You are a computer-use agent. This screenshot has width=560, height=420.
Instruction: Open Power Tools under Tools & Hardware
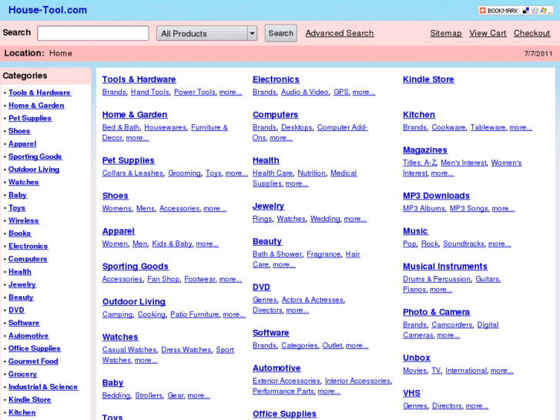195,92
